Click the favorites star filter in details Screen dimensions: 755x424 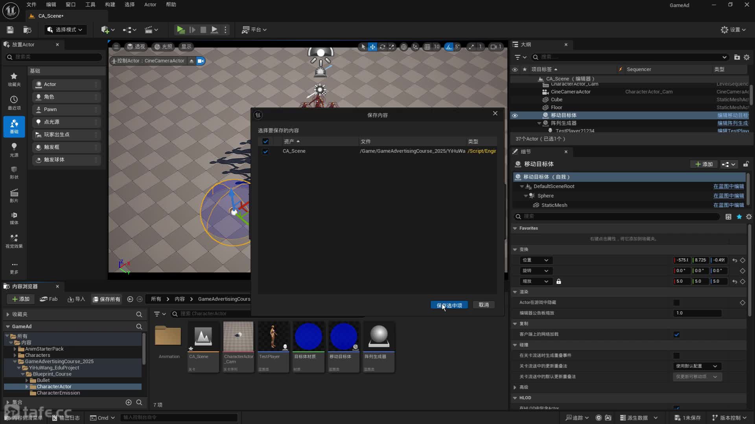739,217
